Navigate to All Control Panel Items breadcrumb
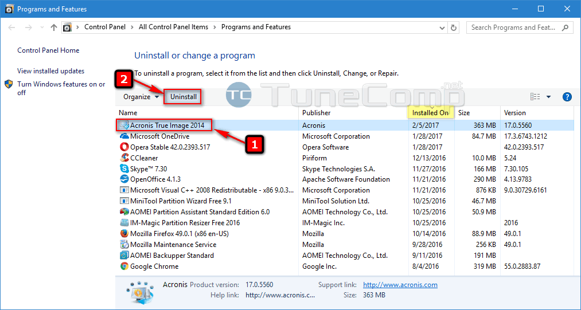The width and height of the screenshot is (581, 310). [x=173, y=27]
